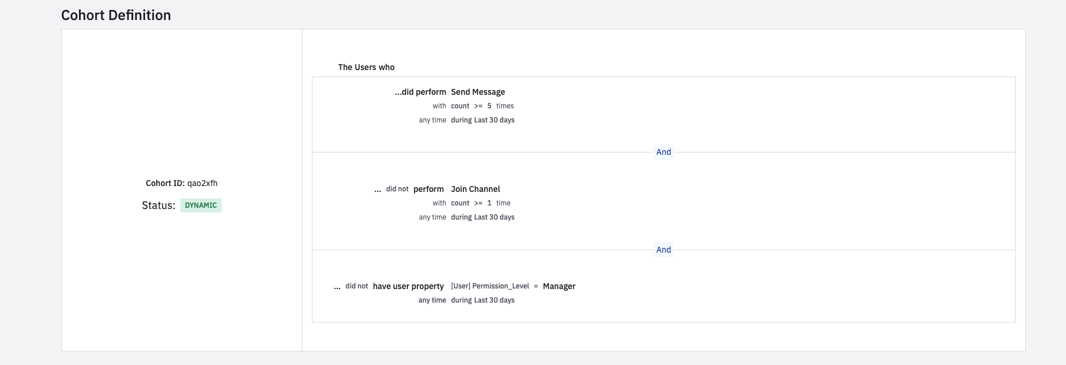Click the "have user property" label
Viewport: 1066px width, 365px height.
pyautogui.click(x=408, y=286)
